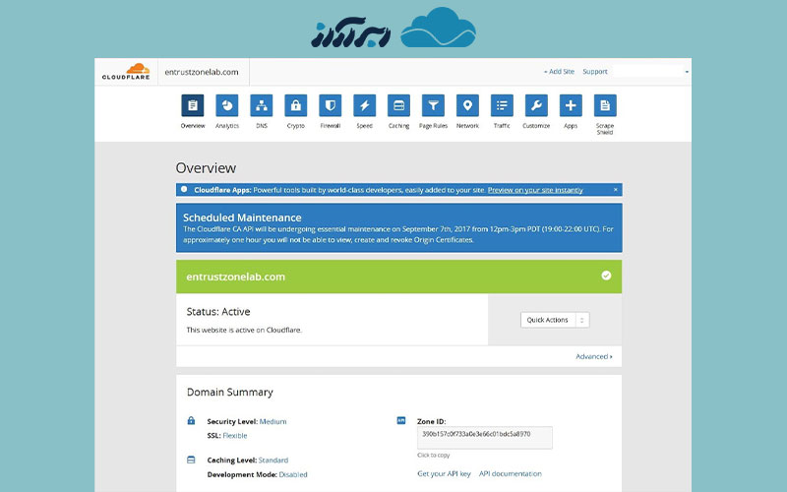The width and height of the screenshot is (787, 492).
Task: Open the Scrape Shield document icon
Action: click(605, 105)
